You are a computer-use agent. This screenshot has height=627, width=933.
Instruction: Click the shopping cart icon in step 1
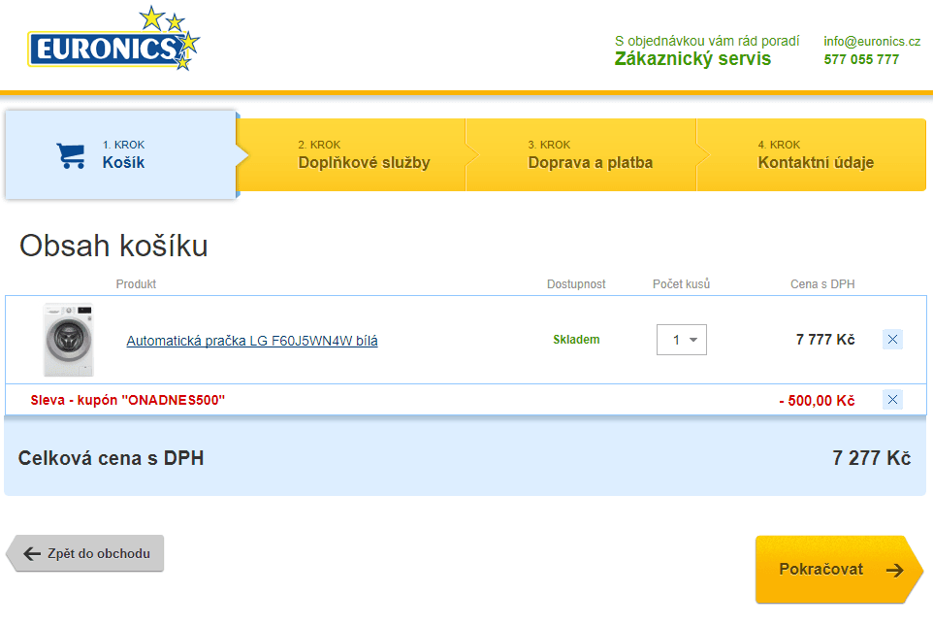[72, 156]
